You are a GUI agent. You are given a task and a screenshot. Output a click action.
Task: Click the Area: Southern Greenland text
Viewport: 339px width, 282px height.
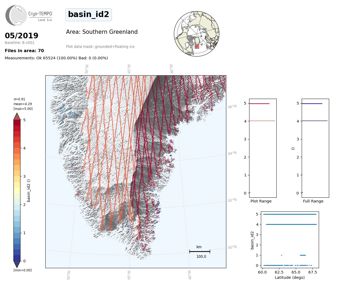coord(102,32)
